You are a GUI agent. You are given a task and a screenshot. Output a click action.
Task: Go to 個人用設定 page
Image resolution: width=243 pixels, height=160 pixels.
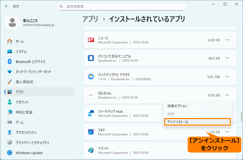click(40, 82)
